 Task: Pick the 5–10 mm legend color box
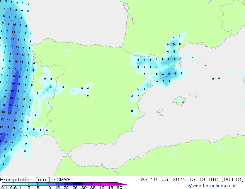tap(42, 184)
